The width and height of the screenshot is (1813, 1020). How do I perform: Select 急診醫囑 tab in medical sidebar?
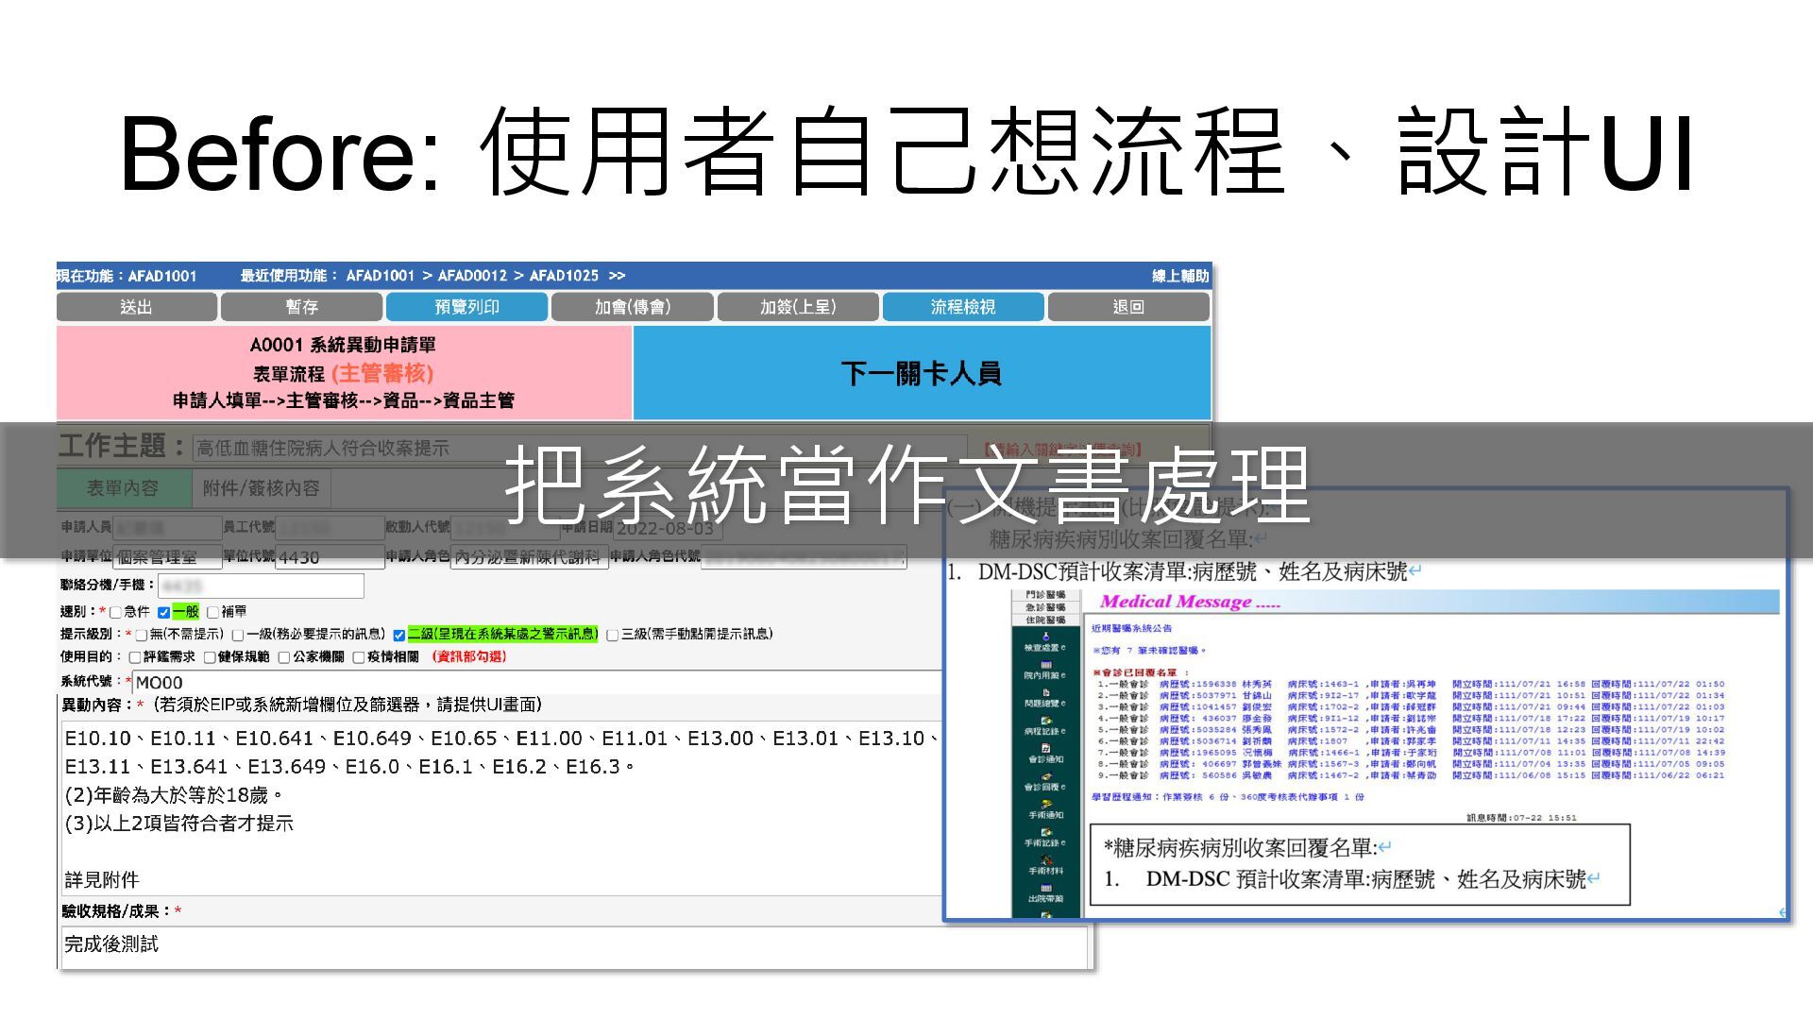[1045, 607]
